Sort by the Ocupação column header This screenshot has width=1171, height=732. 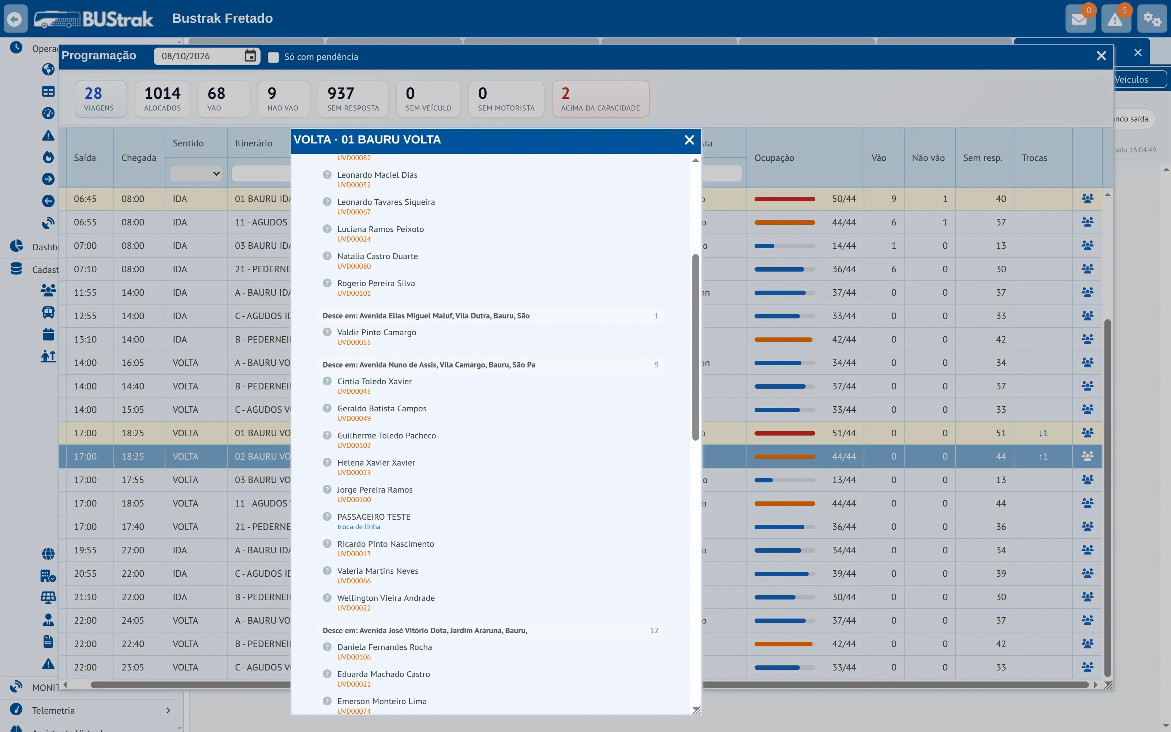(x=774, y=158)
